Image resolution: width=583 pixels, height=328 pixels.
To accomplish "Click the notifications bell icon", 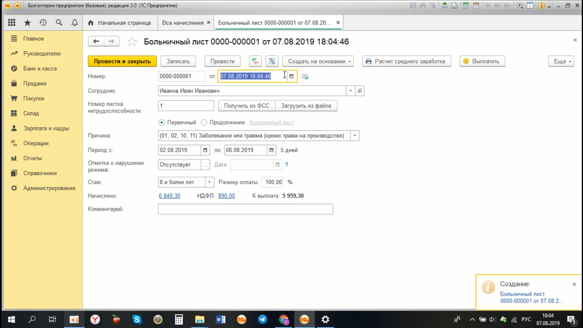I will pyautogui.click(x=74, y=22).
